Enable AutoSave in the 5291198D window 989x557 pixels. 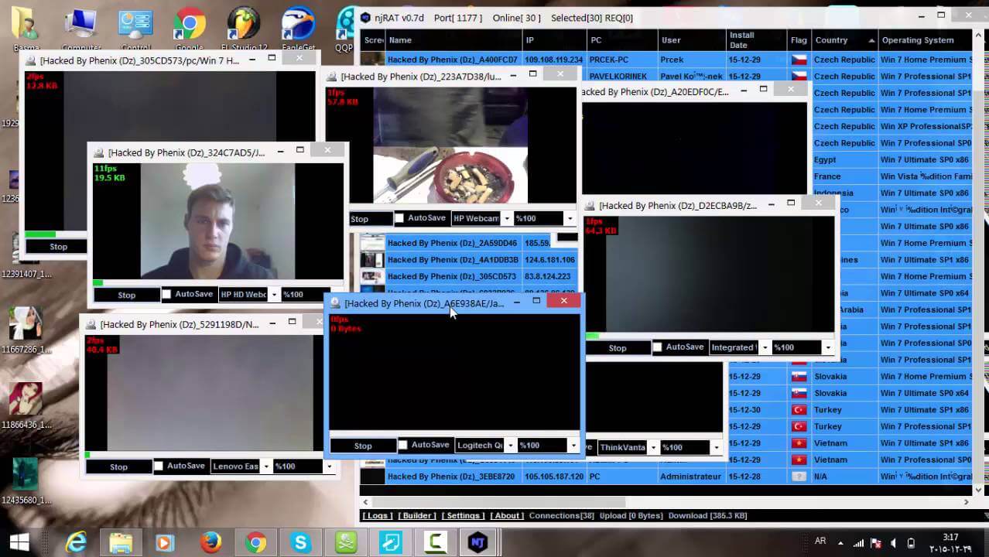(x=159, y=466)
